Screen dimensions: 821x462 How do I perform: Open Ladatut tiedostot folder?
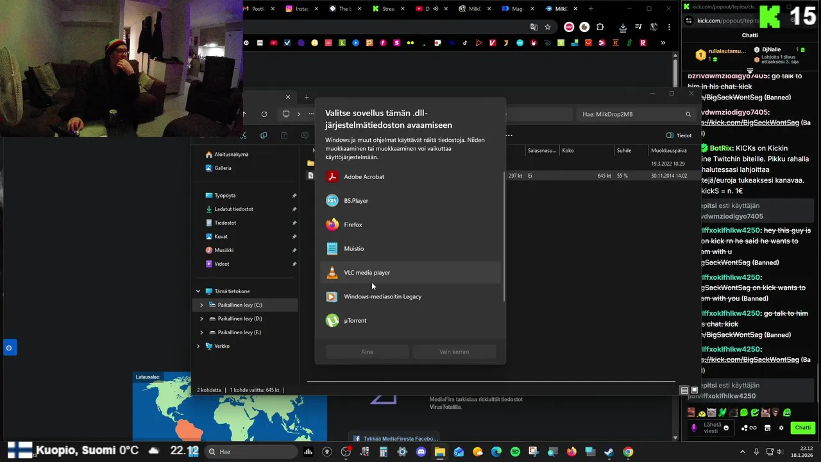click(x=233, y=209)
